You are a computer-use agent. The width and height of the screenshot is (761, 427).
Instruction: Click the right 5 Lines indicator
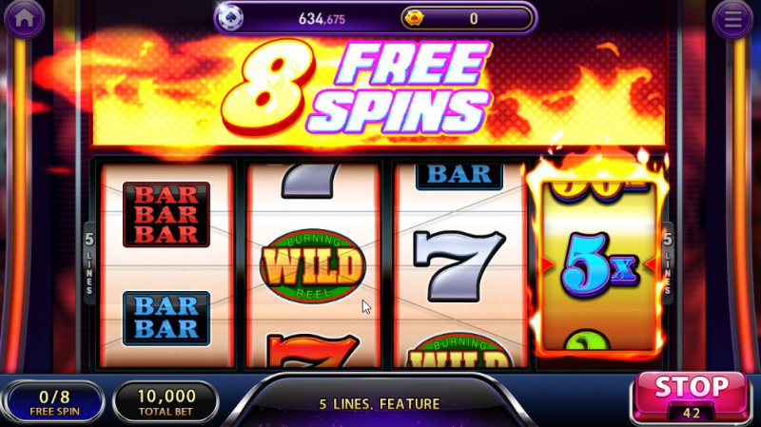[668, 263]
